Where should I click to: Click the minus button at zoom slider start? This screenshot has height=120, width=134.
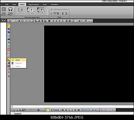coord(23,110)
